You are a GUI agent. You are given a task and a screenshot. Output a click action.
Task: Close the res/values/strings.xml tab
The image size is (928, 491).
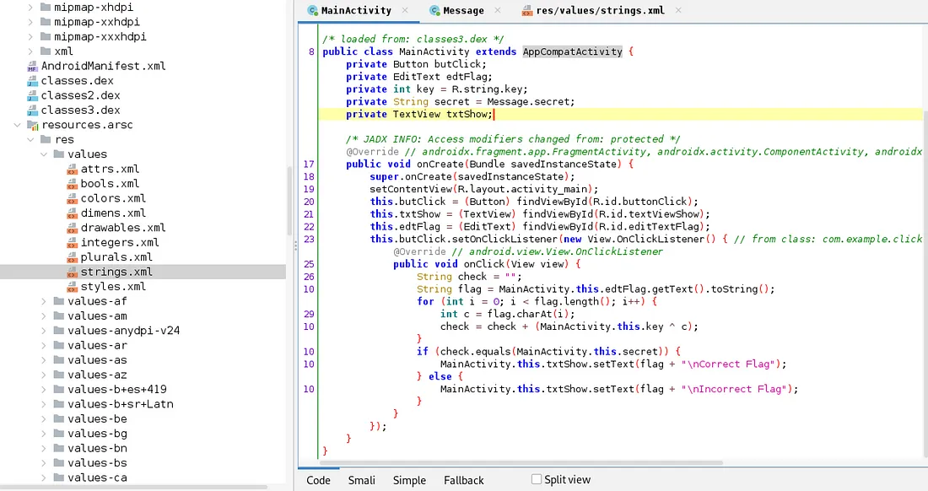pyautogui.click(x=678, y=10)
